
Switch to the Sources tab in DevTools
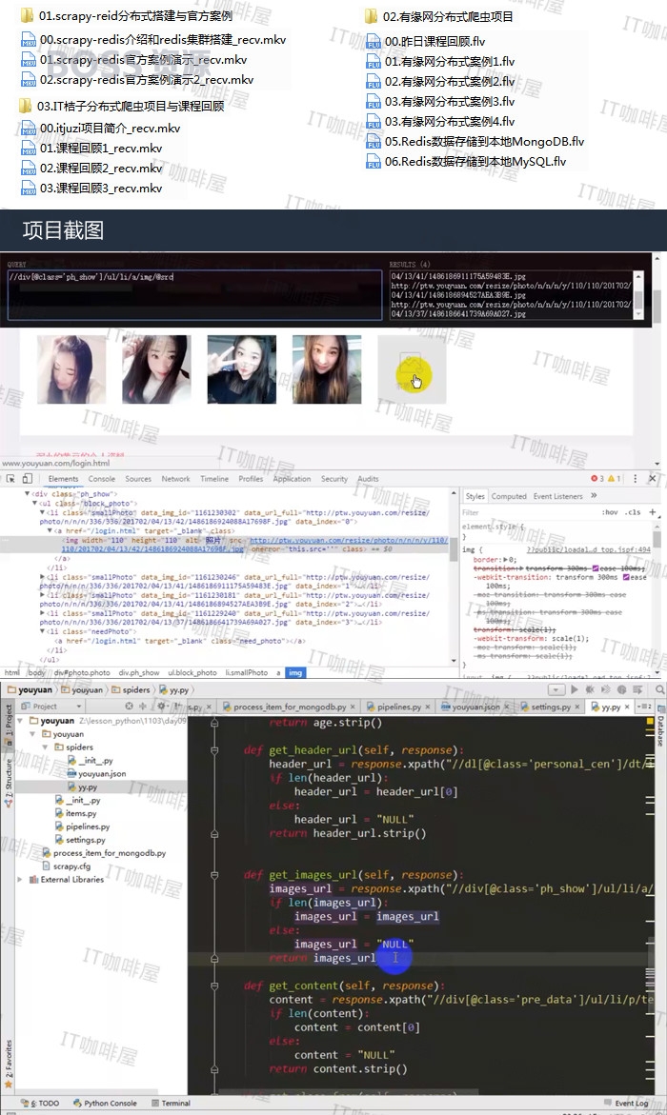[138, 479]
